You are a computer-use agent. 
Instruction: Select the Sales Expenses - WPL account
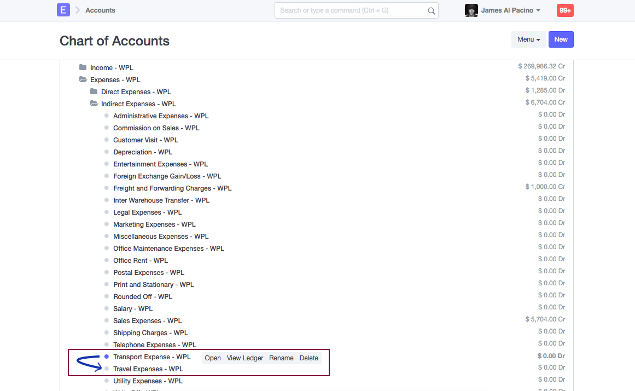point(147,320)
